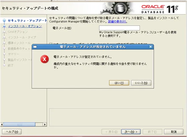Click はい(Y) button in dialog
The height and width of the screenshot is (137, 187).
119,83
